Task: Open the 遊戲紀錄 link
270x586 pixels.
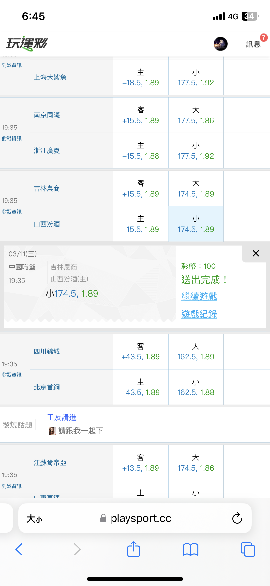Action: point(199,314)
